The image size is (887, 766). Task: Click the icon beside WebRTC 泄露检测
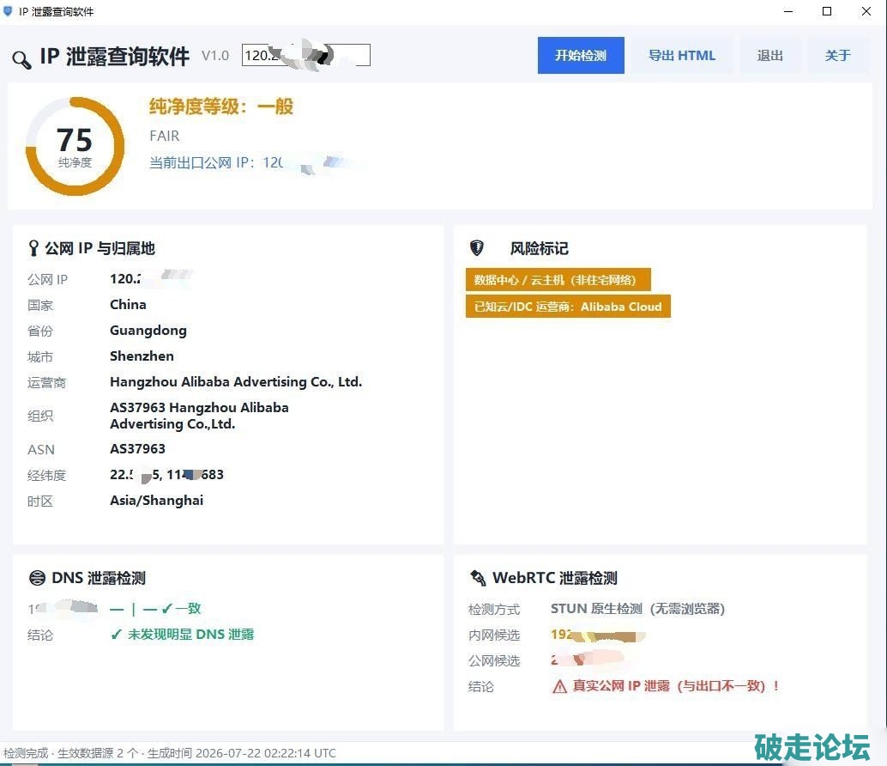478,578
